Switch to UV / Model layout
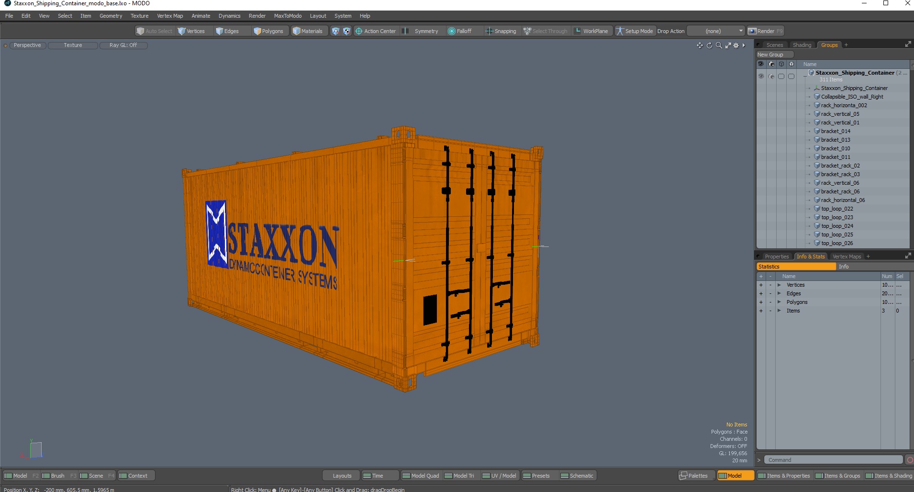Image resolution: width=914 pixels, height=492 pixels. tap(500, 476)
